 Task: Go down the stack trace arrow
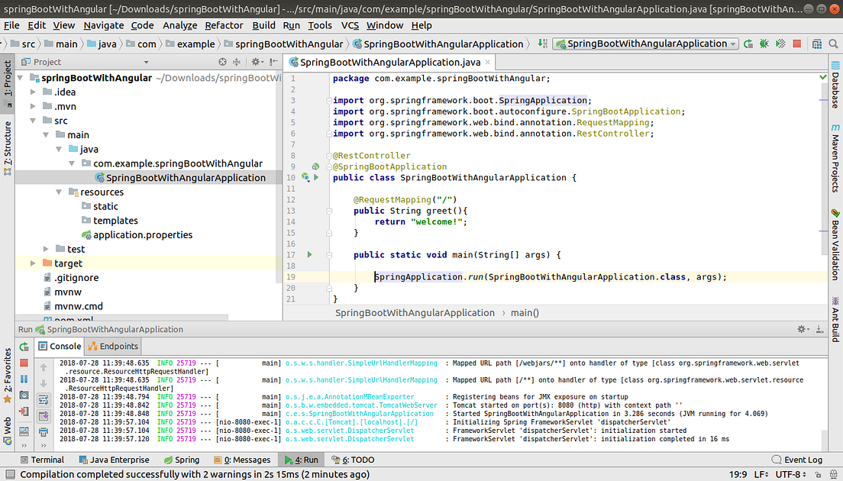coord(44,384)
